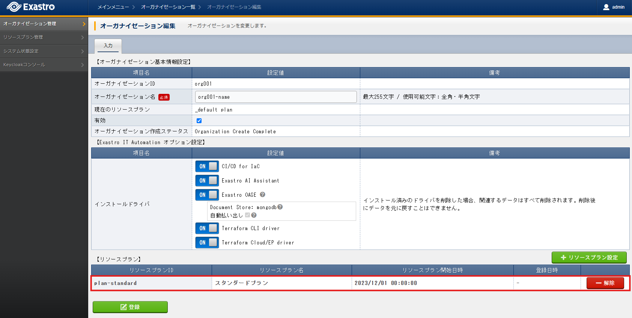Click help icon beside Document Store mongodb

point(280,207)
